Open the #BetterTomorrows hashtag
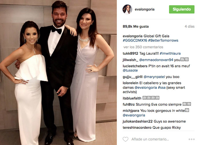The image size is (197, 145). (x=163, y=40)
